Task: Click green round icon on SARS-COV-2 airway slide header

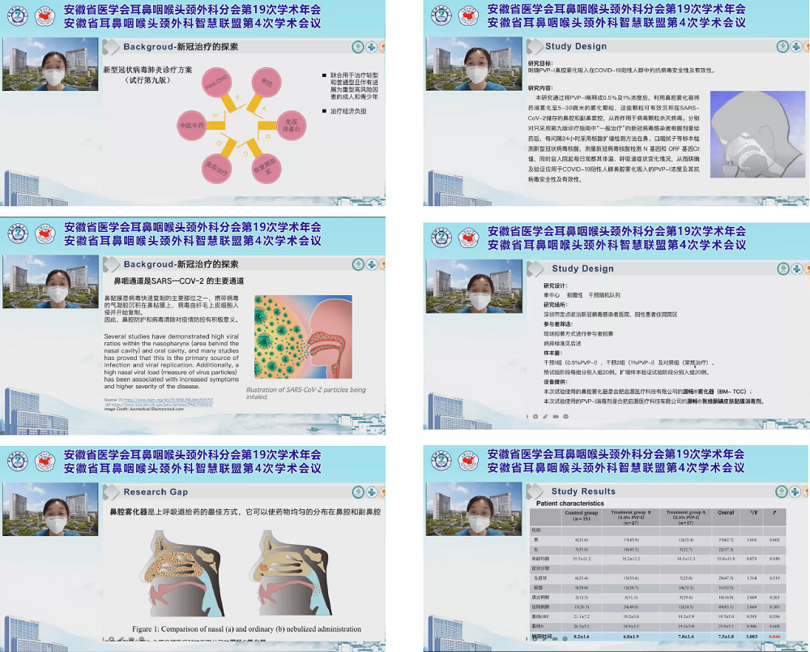Action: click(x=358, y=264)
